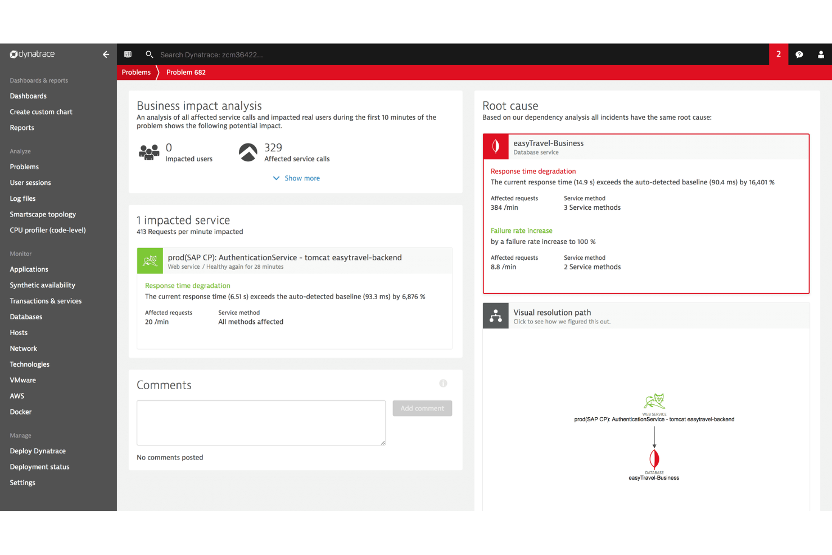Open Transactions & services

coord(46,301)
